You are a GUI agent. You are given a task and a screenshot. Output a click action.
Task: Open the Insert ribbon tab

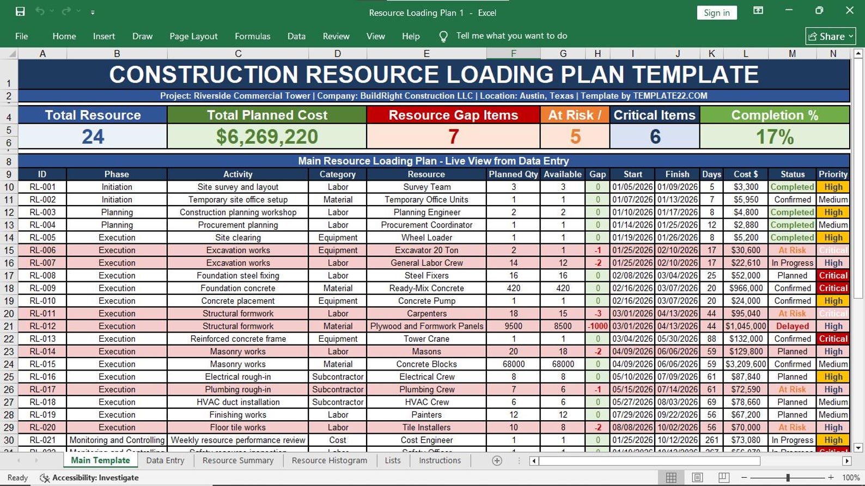coord(104,36)
